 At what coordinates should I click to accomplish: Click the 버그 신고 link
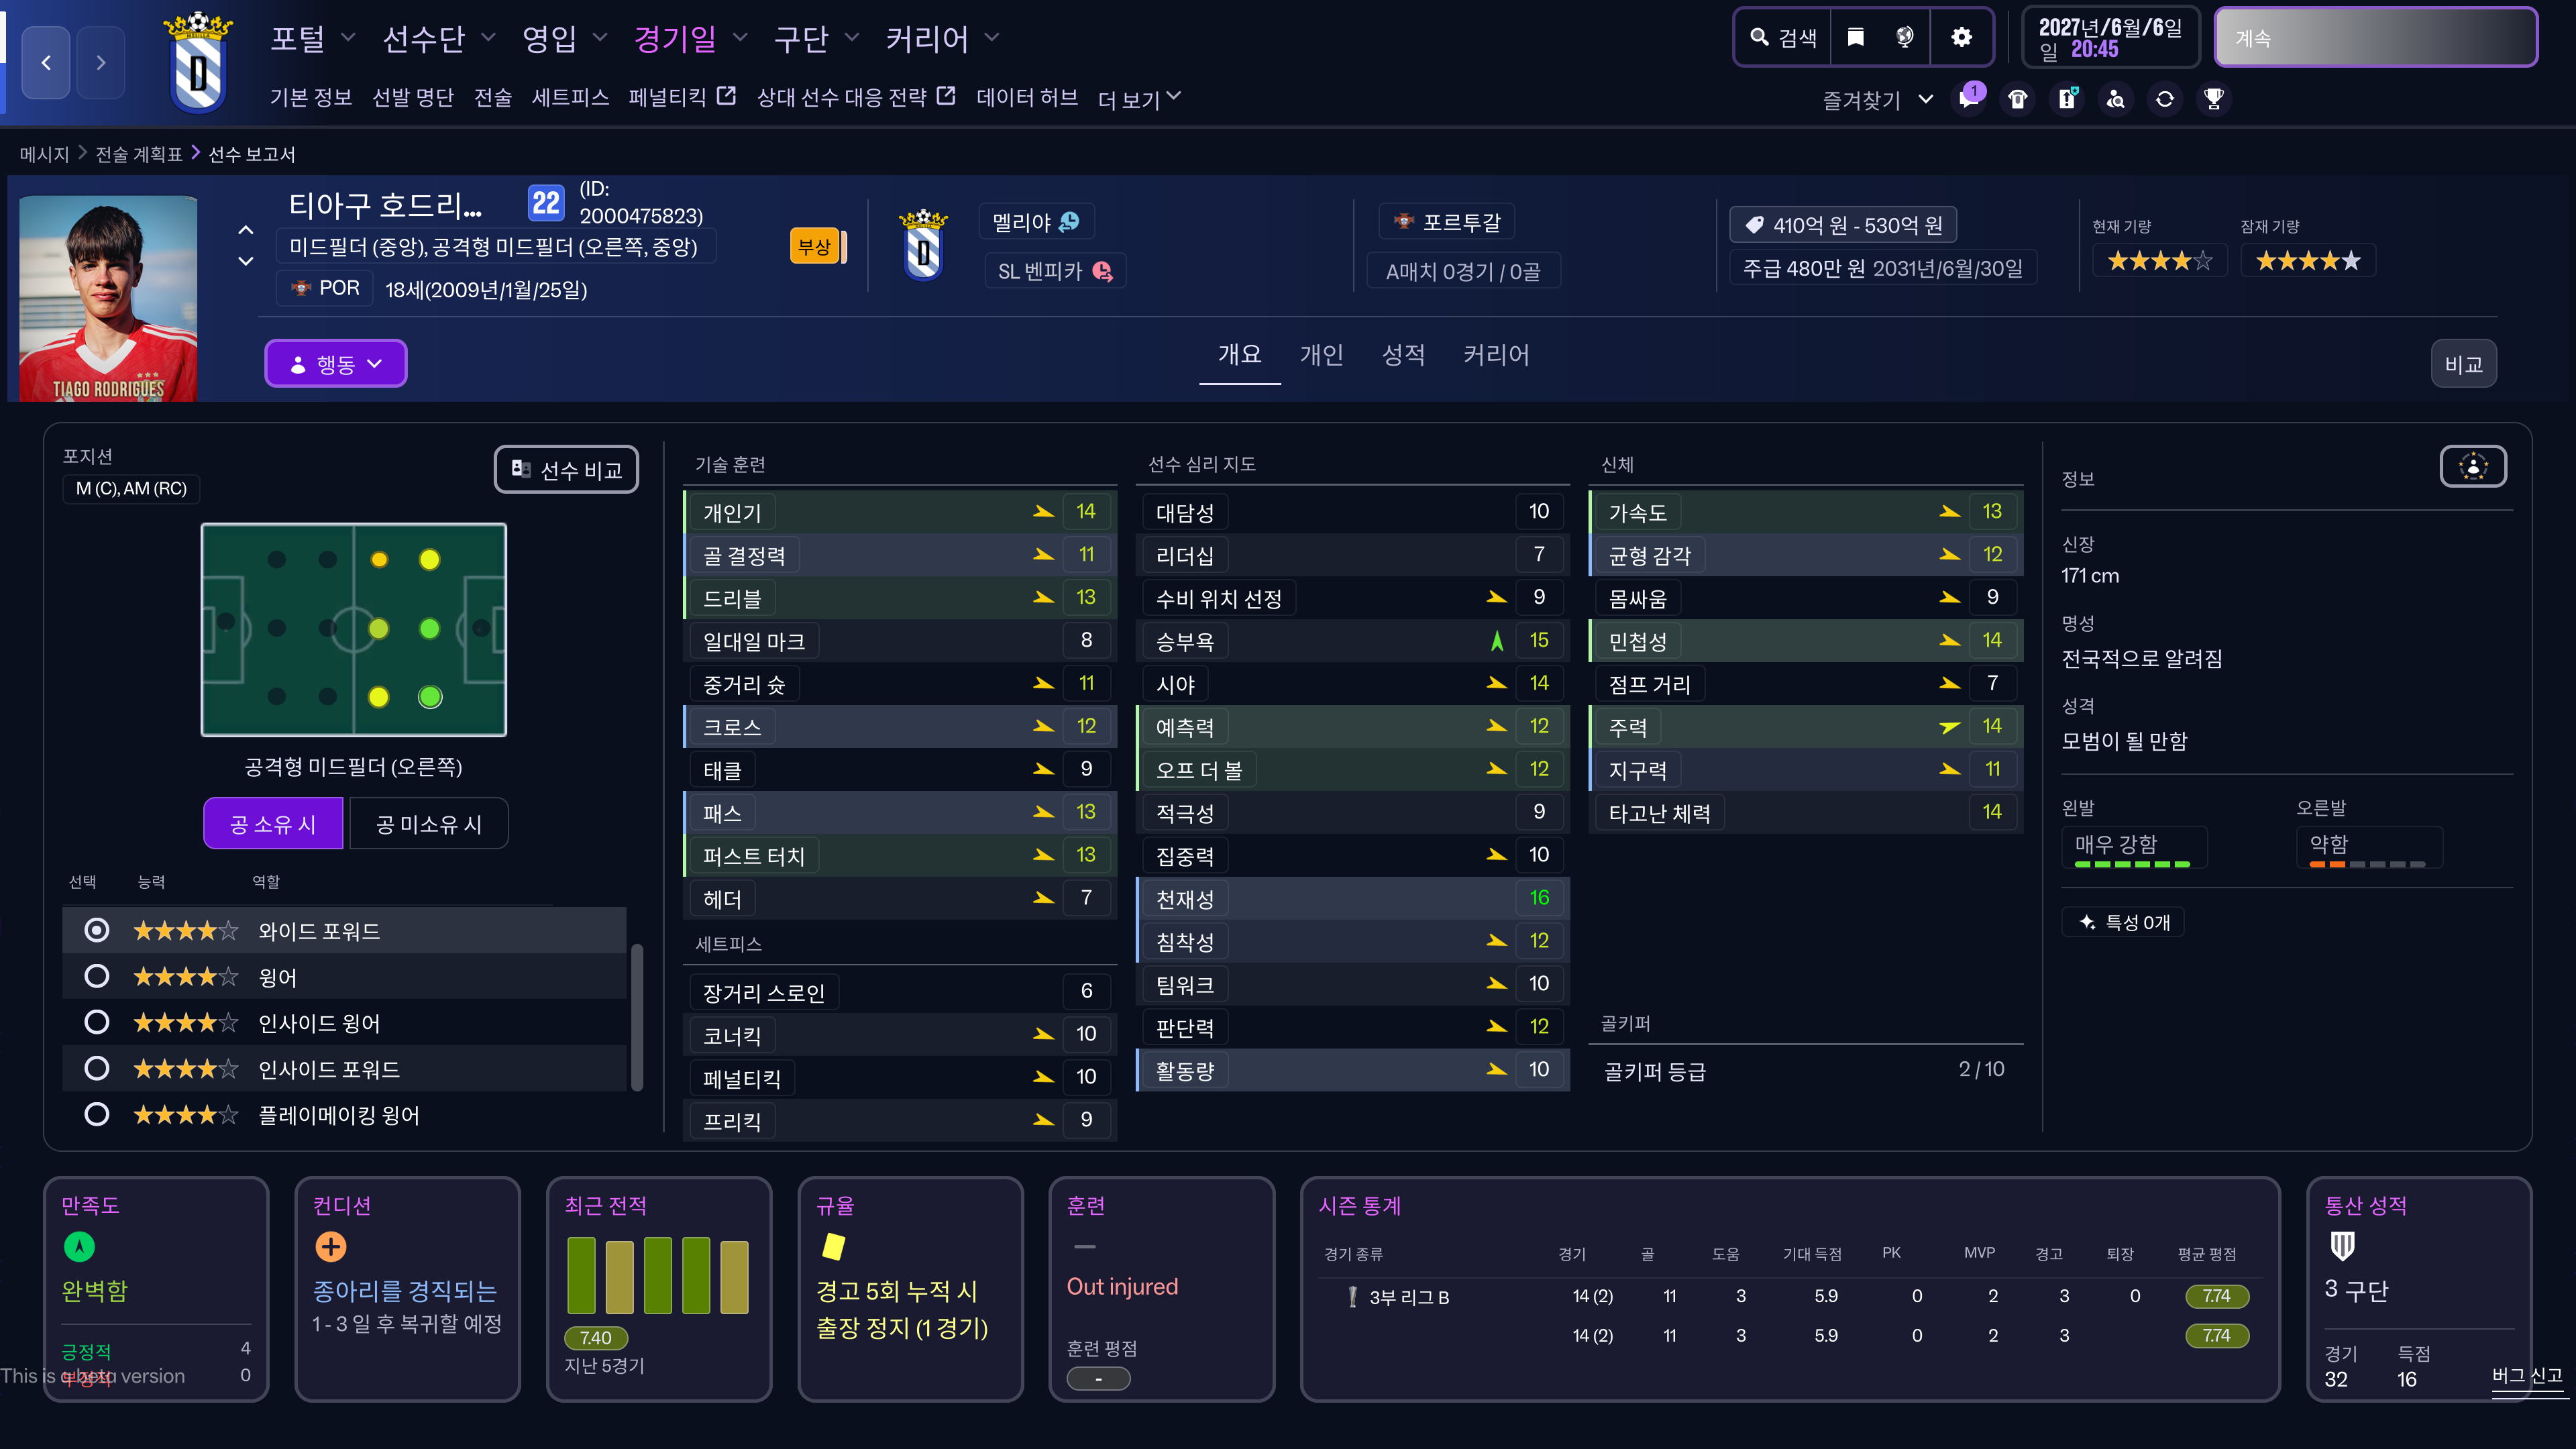tap(2527, 1376)
